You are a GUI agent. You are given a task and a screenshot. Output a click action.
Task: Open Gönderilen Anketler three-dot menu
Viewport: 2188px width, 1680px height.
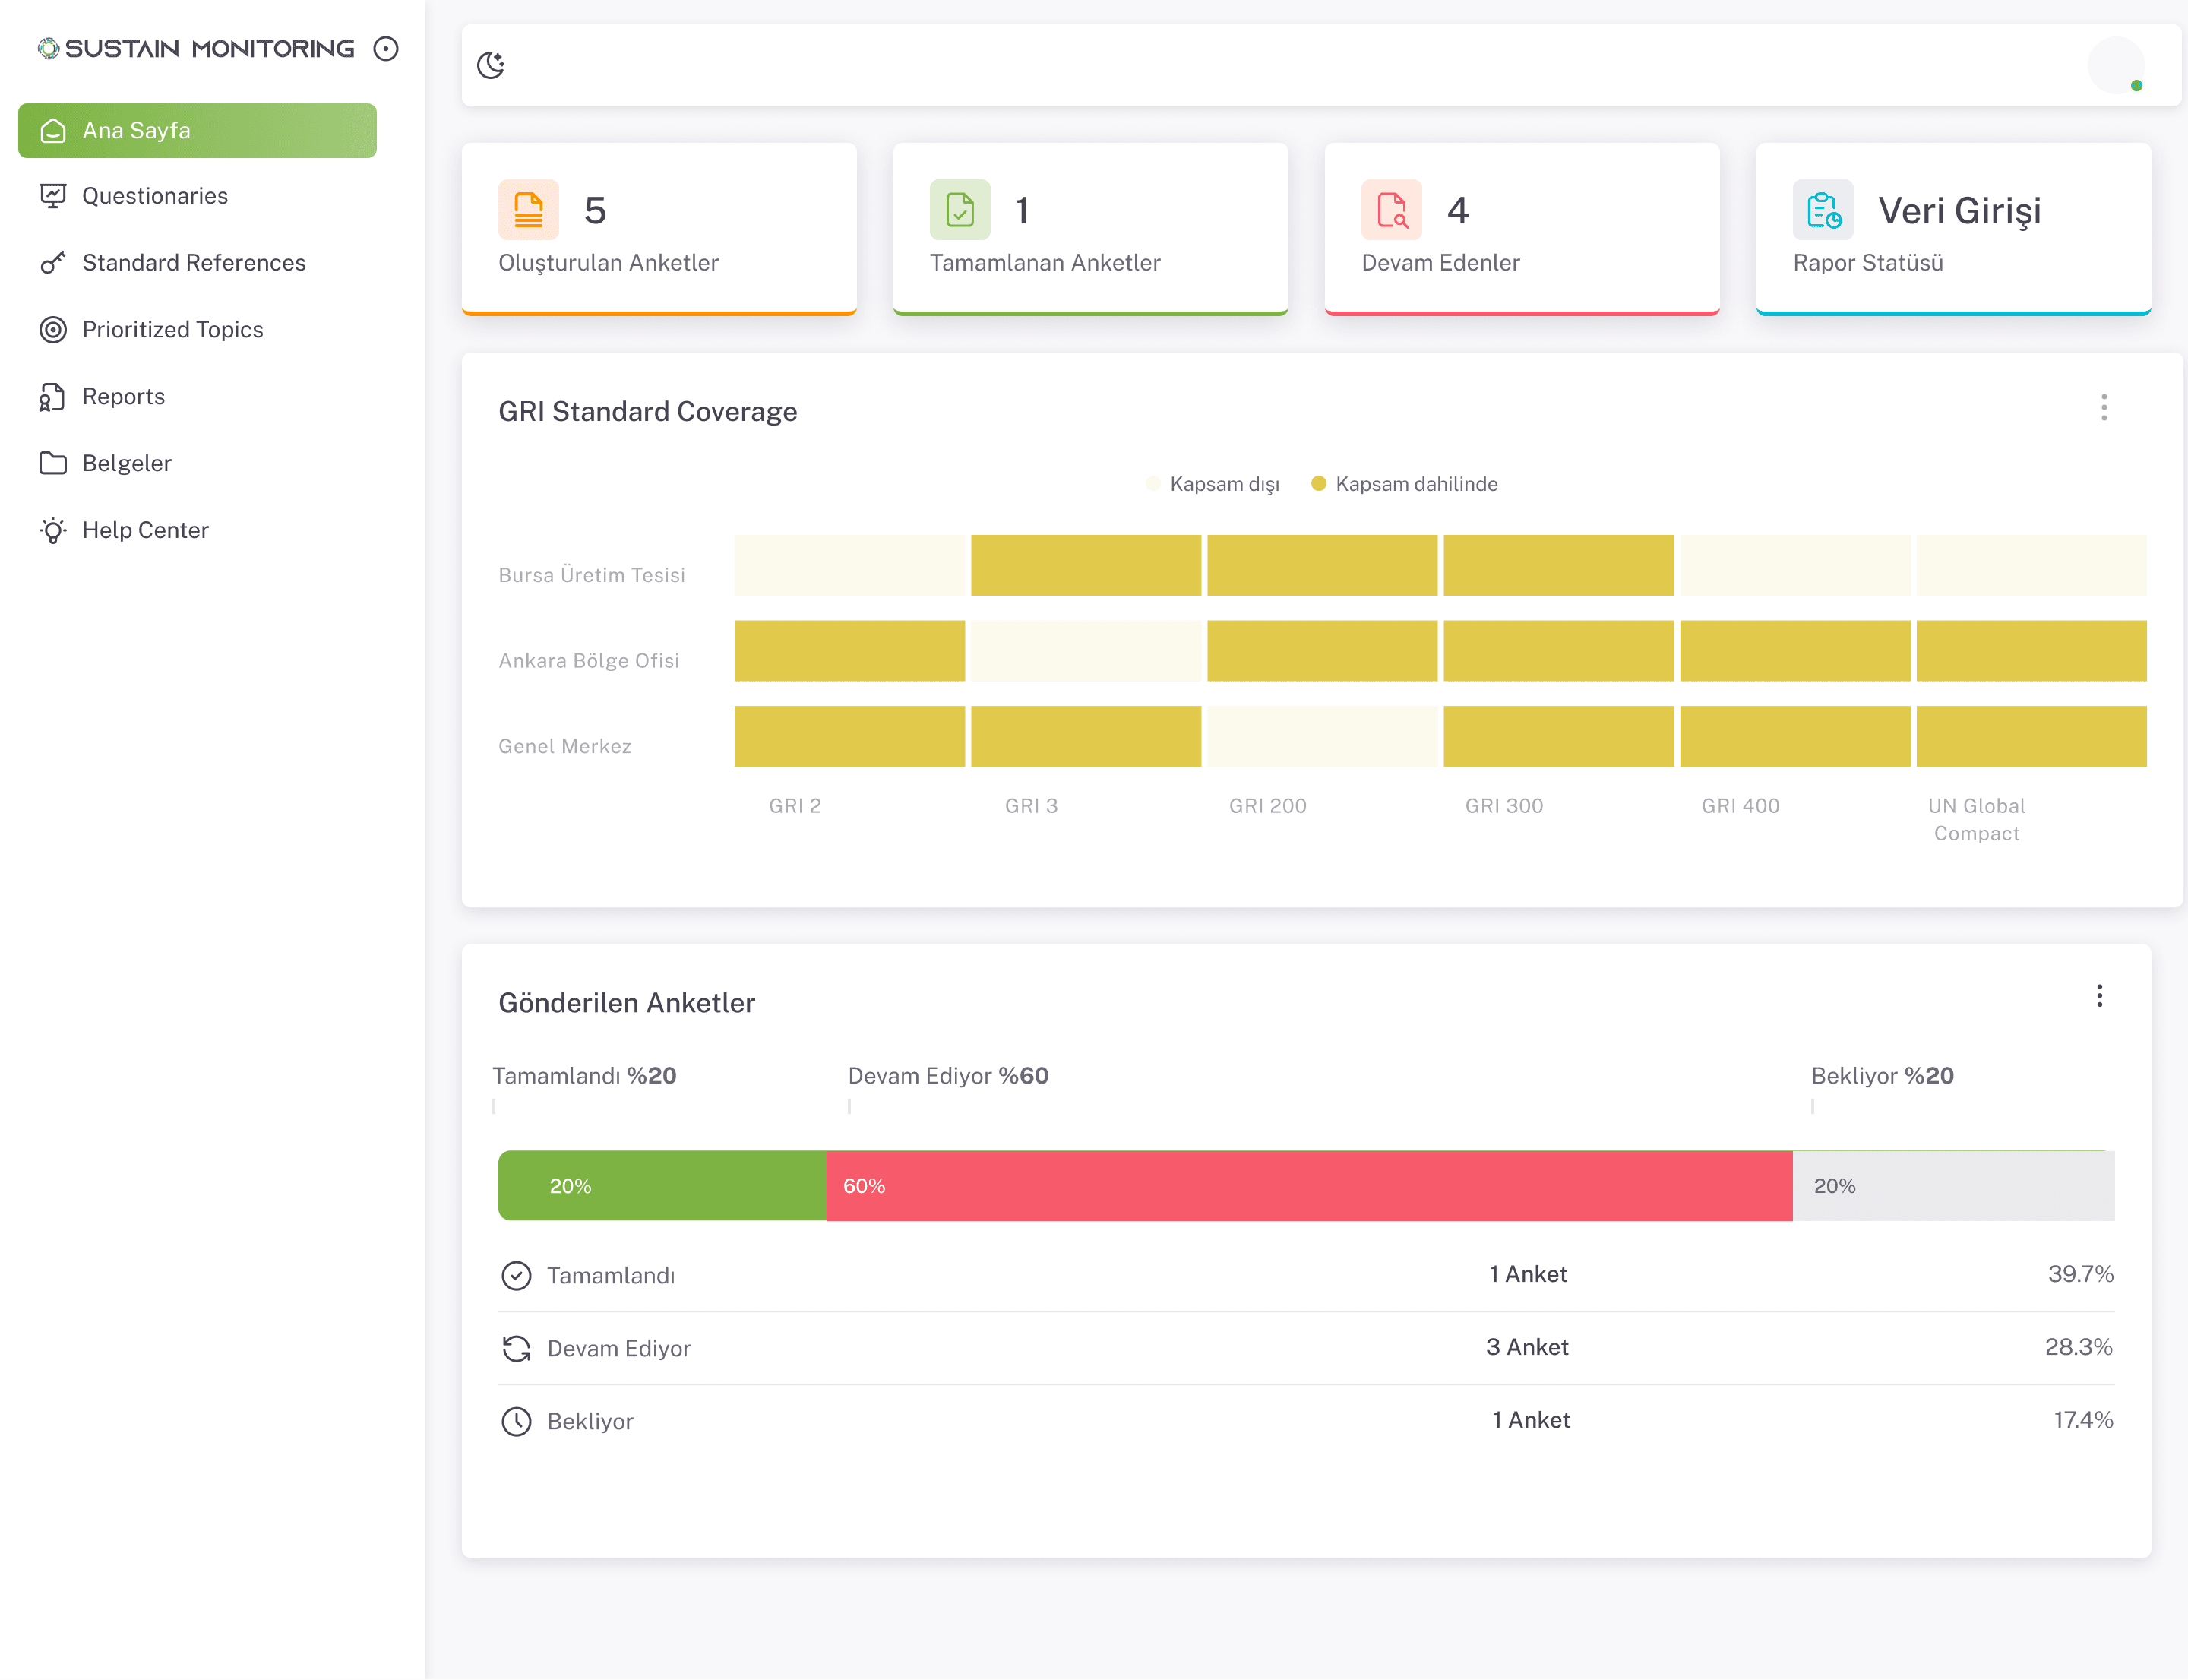2099,996
